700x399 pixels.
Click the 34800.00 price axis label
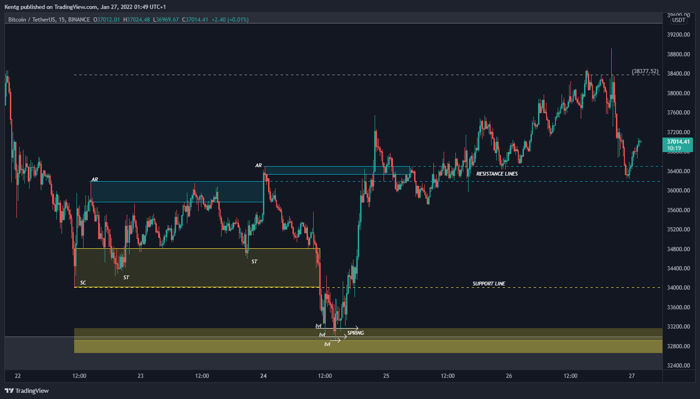pos(678,249)
